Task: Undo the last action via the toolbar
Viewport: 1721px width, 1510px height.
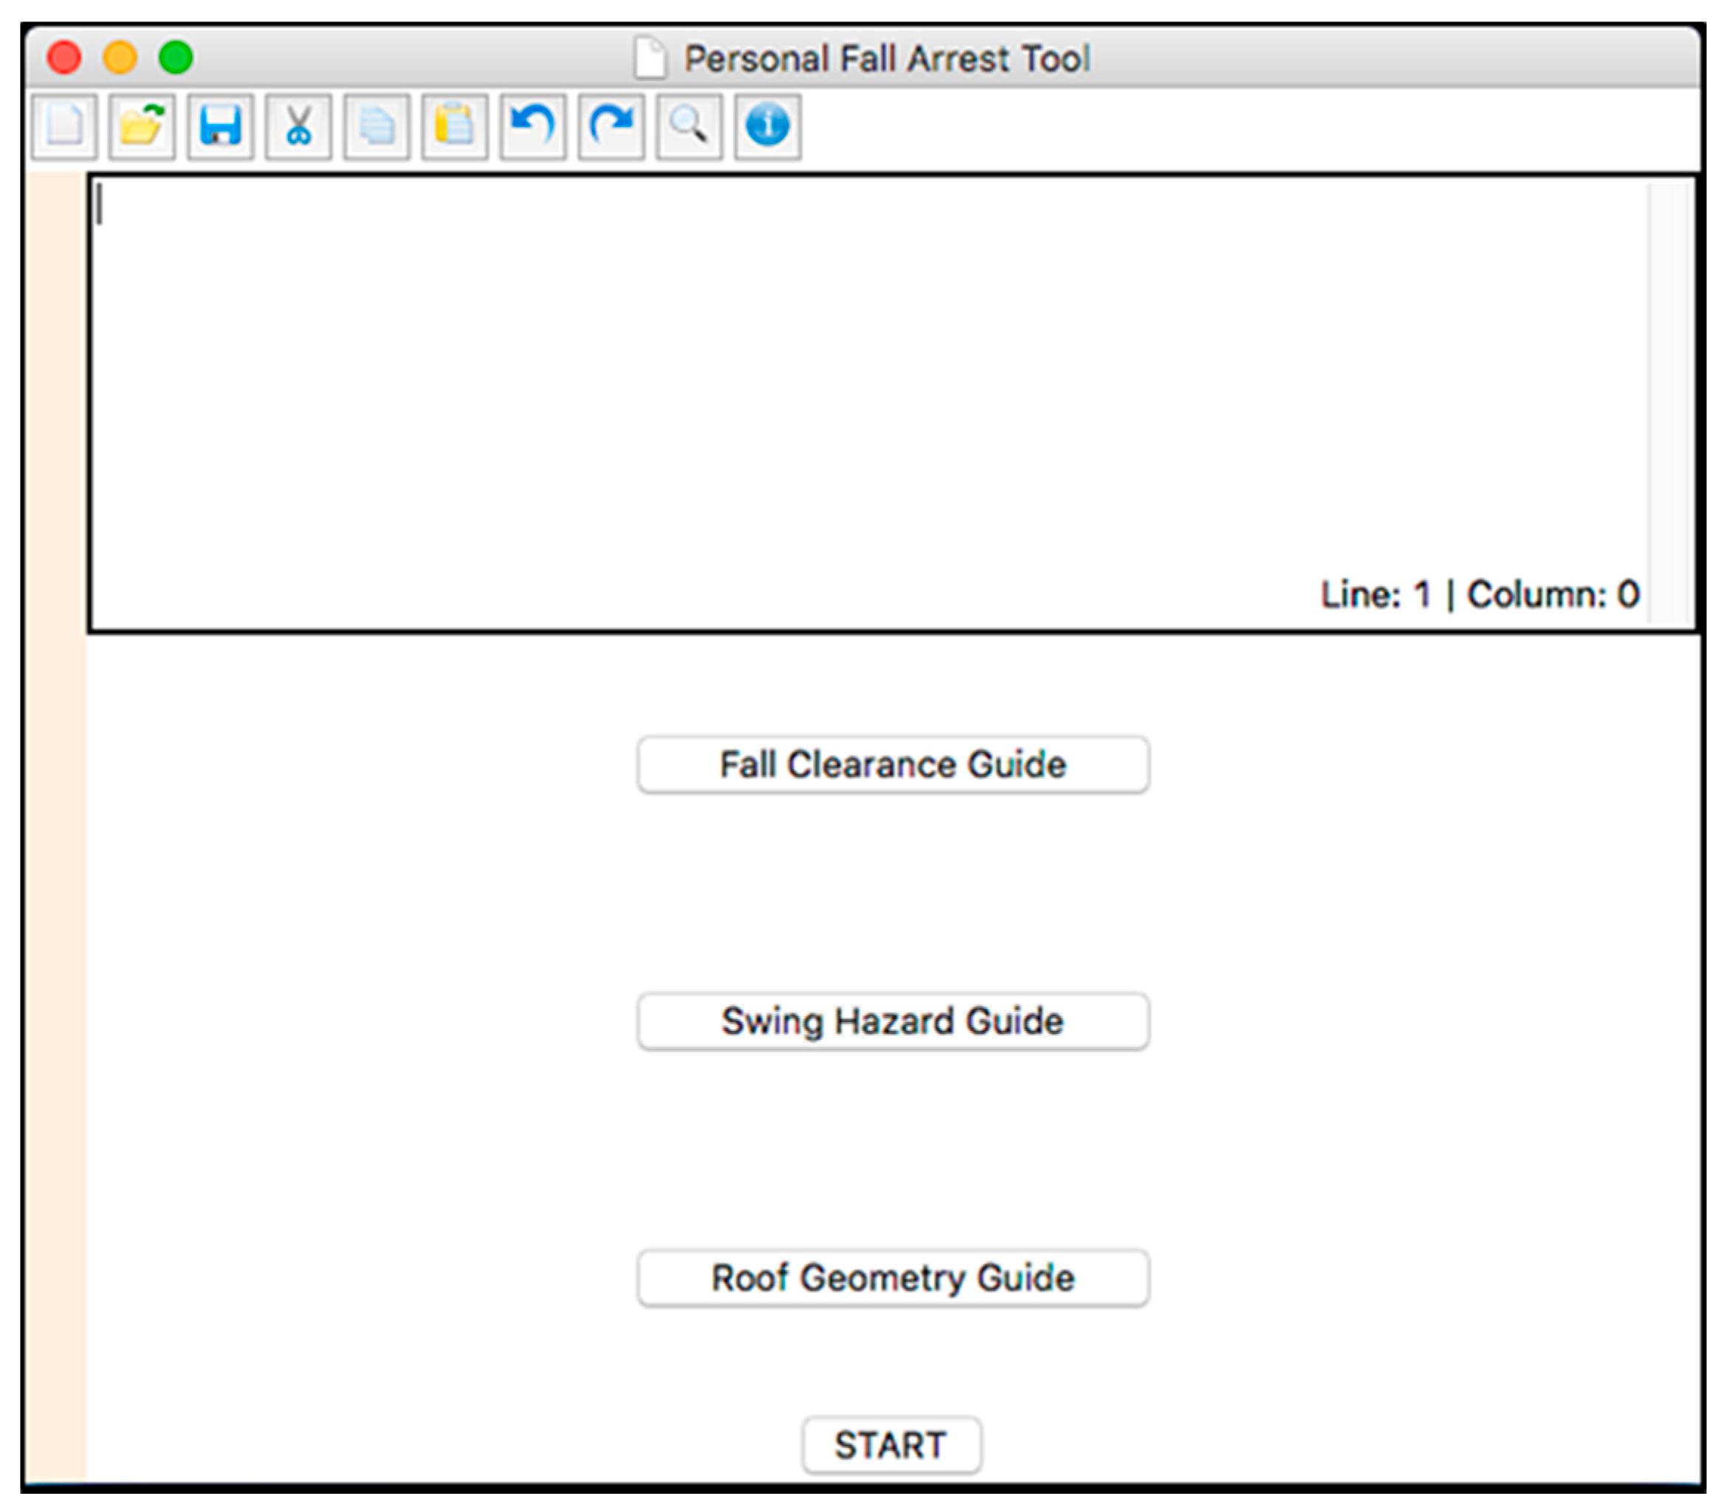Action: [532, 126]
